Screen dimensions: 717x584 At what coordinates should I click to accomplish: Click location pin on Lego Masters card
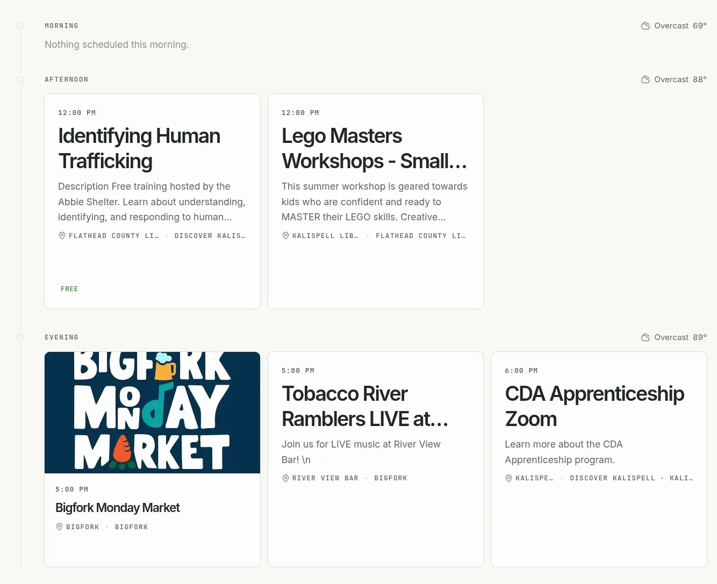pos(285,236)
